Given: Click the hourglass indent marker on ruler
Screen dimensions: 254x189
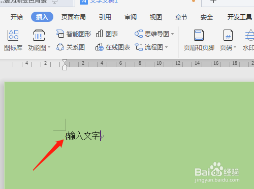Looking at the screenshot, I should click(65, 65).
